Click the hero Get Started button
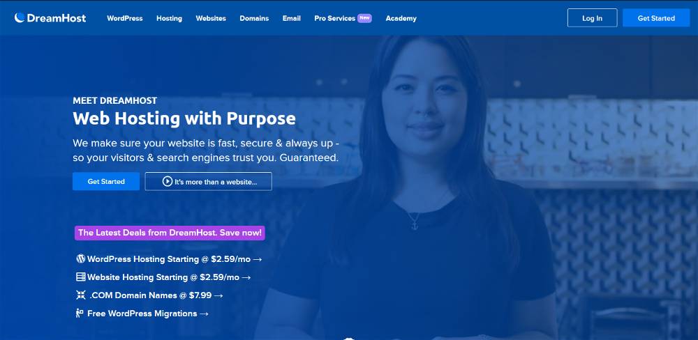 coord(106,181)
